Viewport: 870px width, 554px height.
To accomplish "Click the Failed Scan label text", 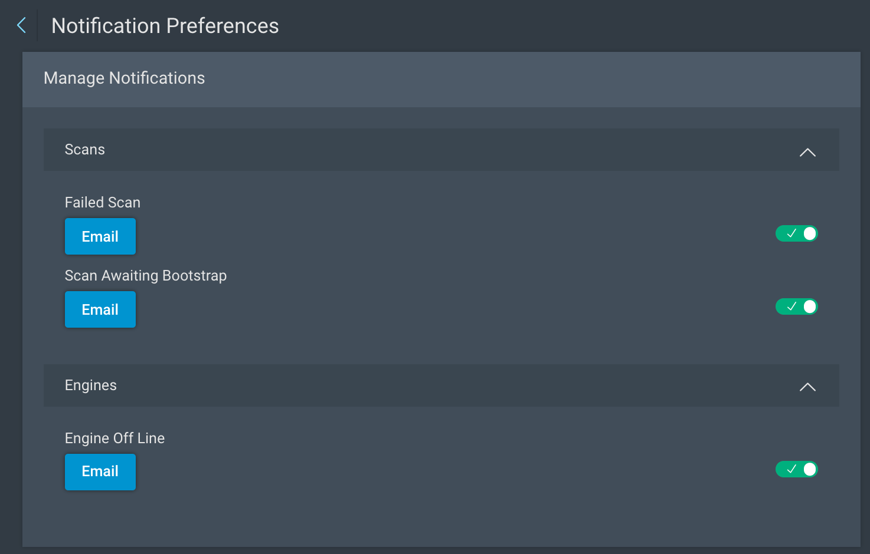I will click(103, 203).
